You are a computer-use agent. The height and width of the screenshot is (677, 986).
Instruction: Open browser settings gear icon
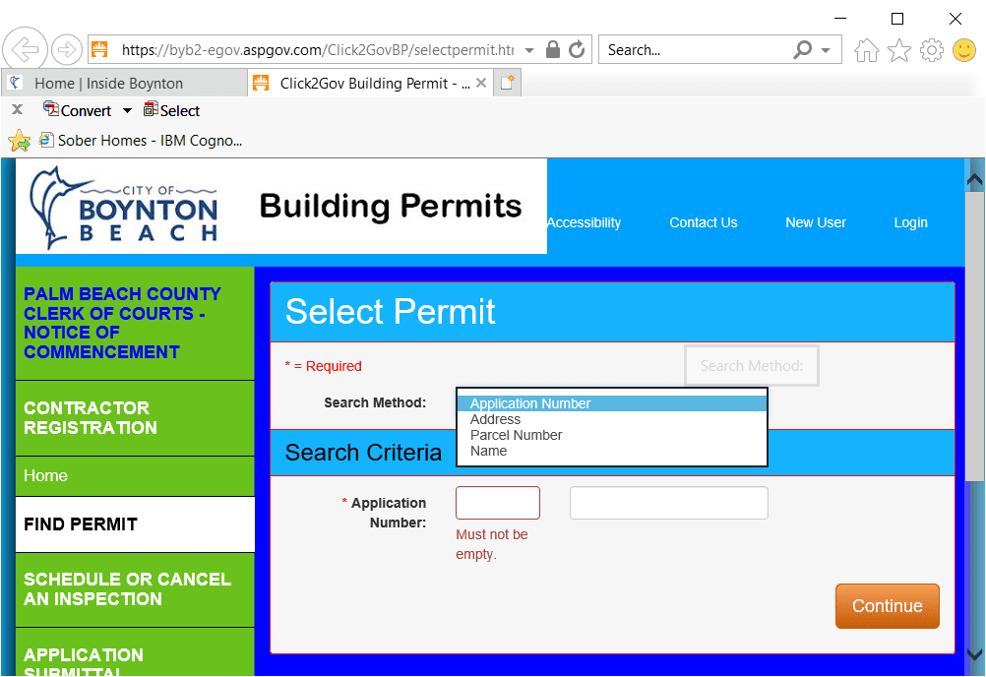click(931, 48)
